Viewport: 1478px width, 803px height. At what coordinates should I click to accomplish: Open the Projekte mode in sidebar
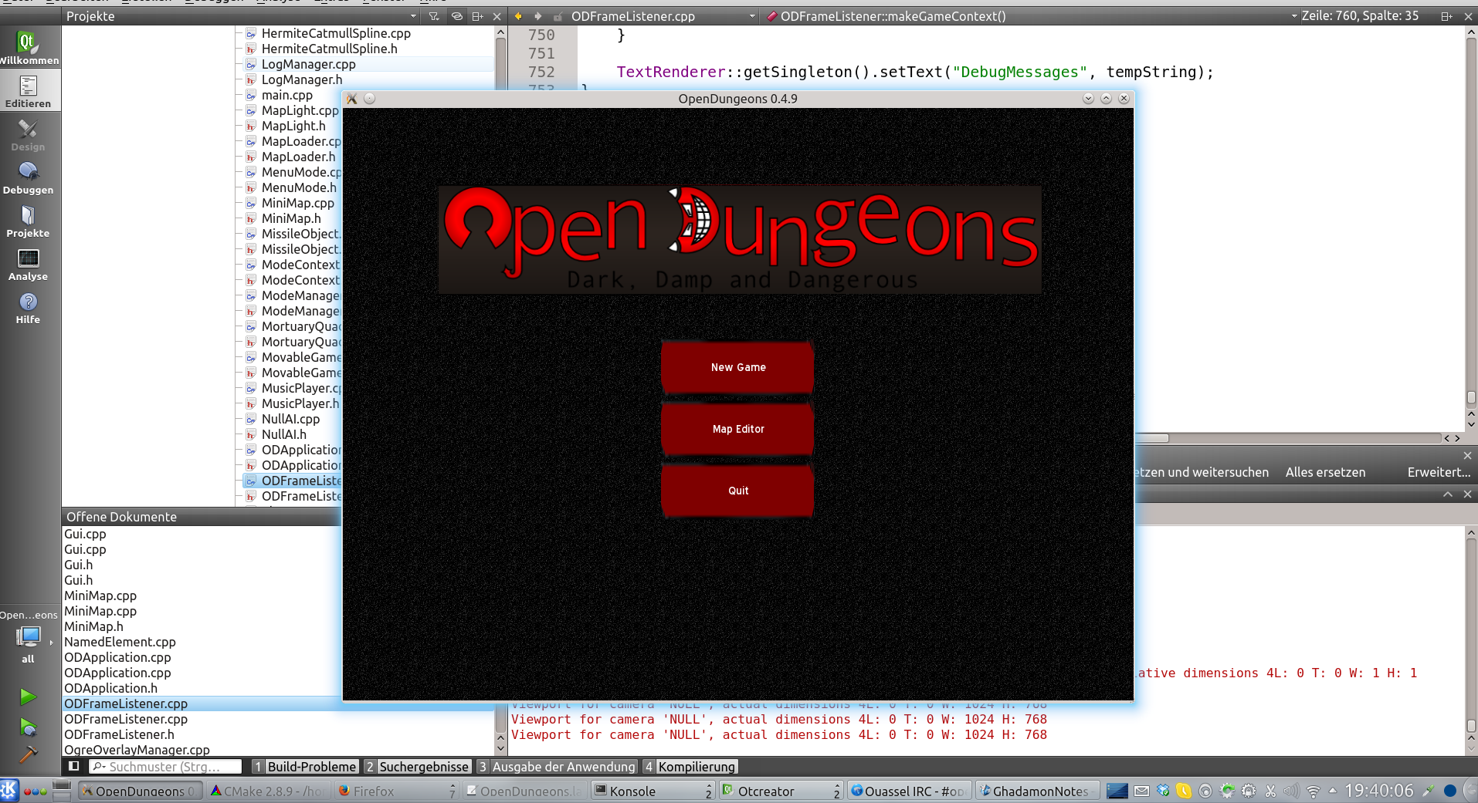(29, 221)
